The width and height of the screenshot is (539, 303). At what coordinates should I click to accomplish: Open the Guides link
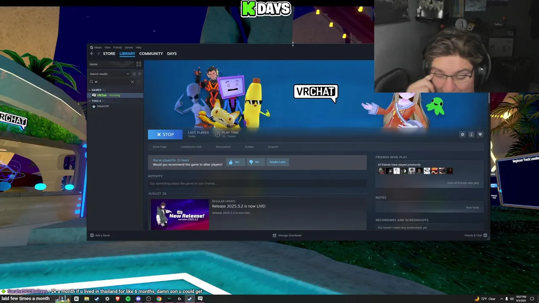[249, 147]
